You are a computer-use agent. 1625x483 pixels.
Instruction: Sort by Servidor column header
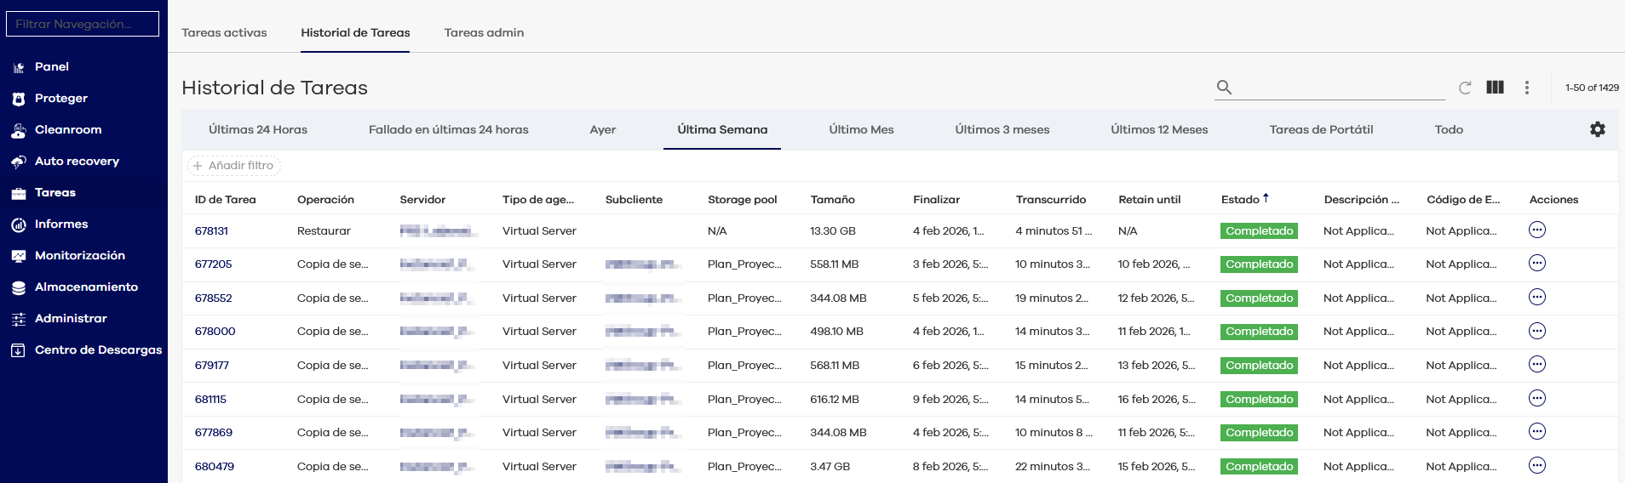(x=422, y=200)
